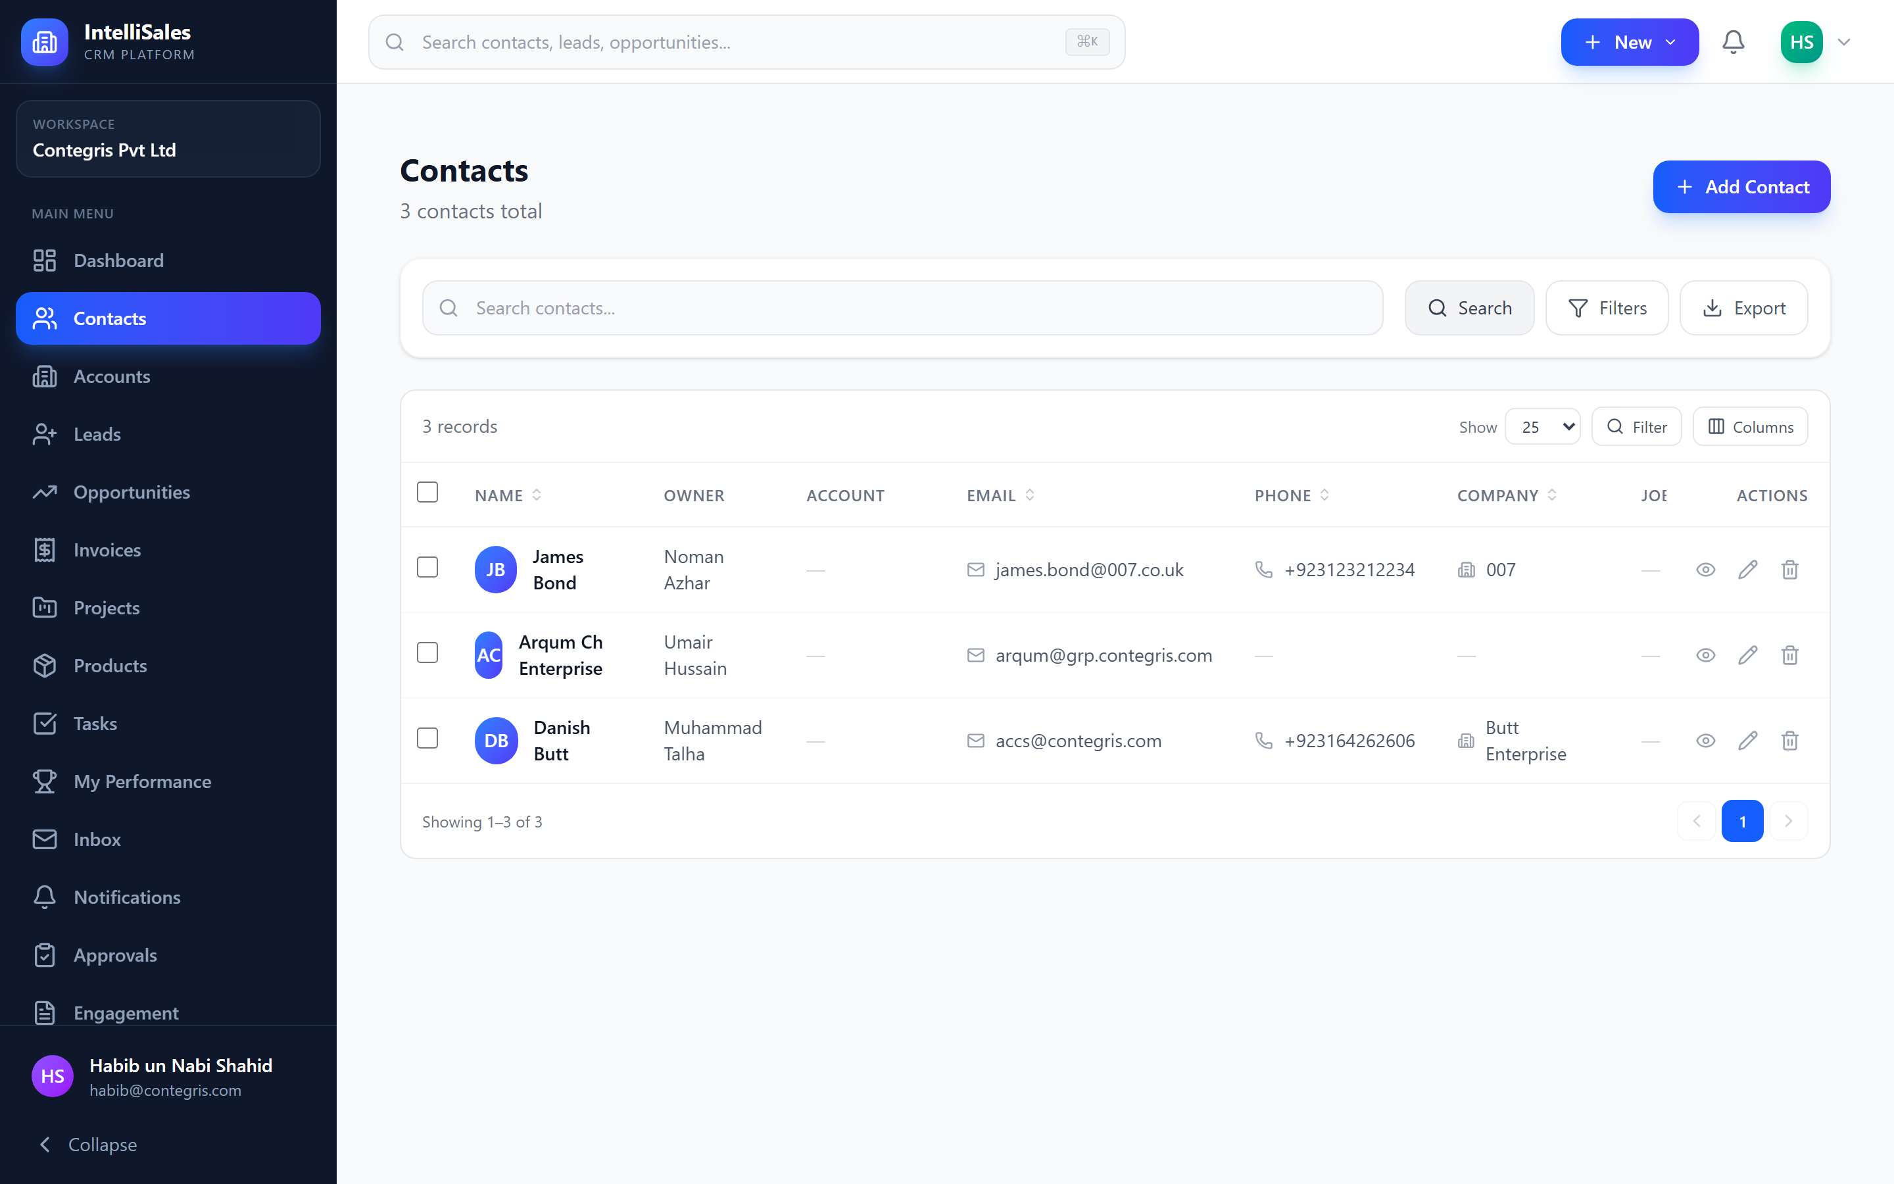The width and height of the screenshot is (1894, 1184).
Task: Open Invoices in the main menu
Action: point(168,551)
